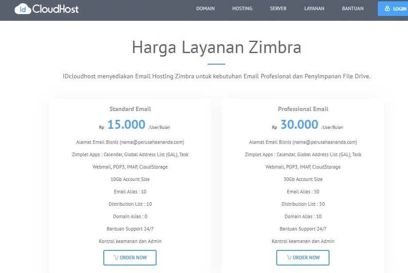This screenshot has height=273, width=408.
Task: Select SERVER in the navigation bar
Action: coord(278,8)
